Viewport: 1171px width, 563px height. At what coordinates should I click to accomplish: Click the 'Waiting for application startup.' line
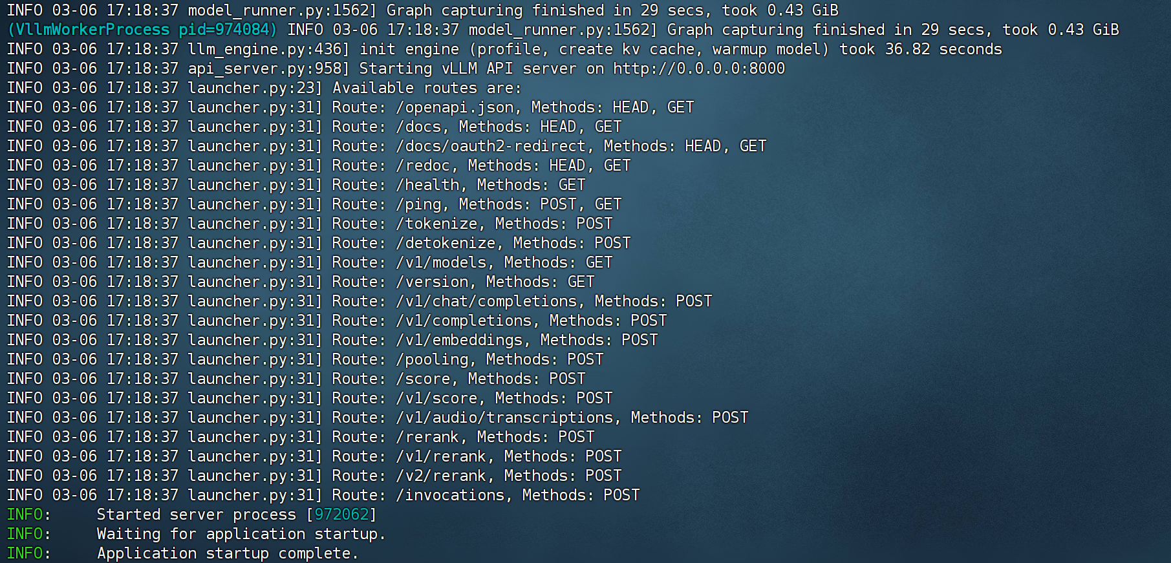point(241,534)
